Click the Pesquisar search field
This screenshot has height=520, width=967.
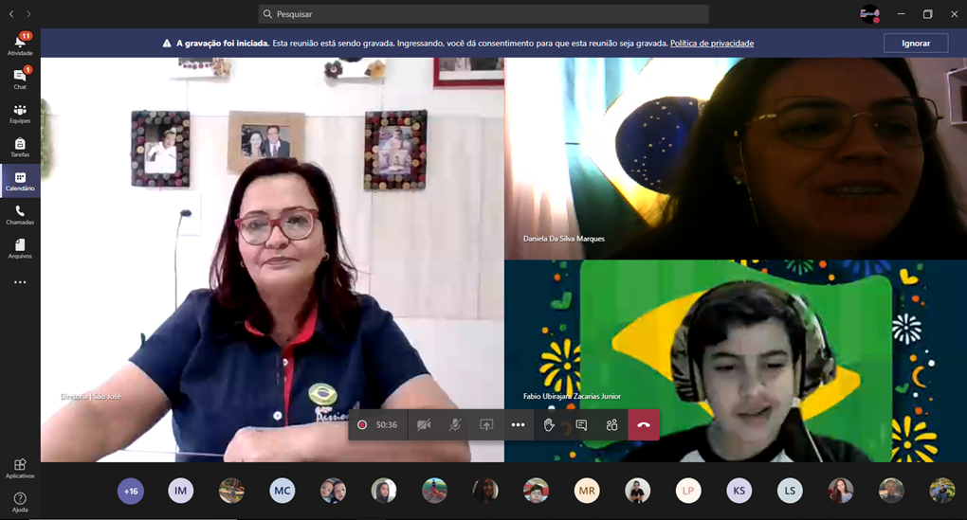point(483,14)
